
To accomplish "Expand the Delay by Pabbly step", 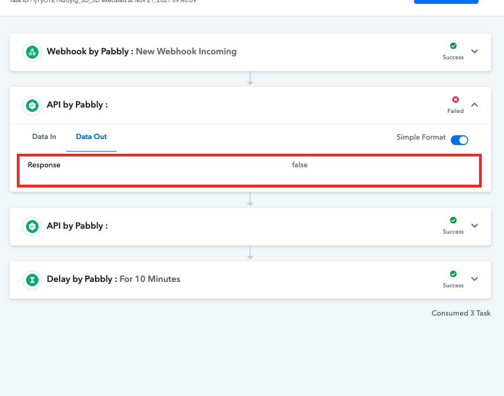I will click(475, 279).
